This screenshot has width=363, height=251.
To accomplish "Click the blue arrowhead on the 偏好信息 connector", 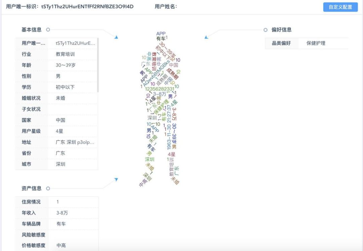I will (x=206, y=37).
